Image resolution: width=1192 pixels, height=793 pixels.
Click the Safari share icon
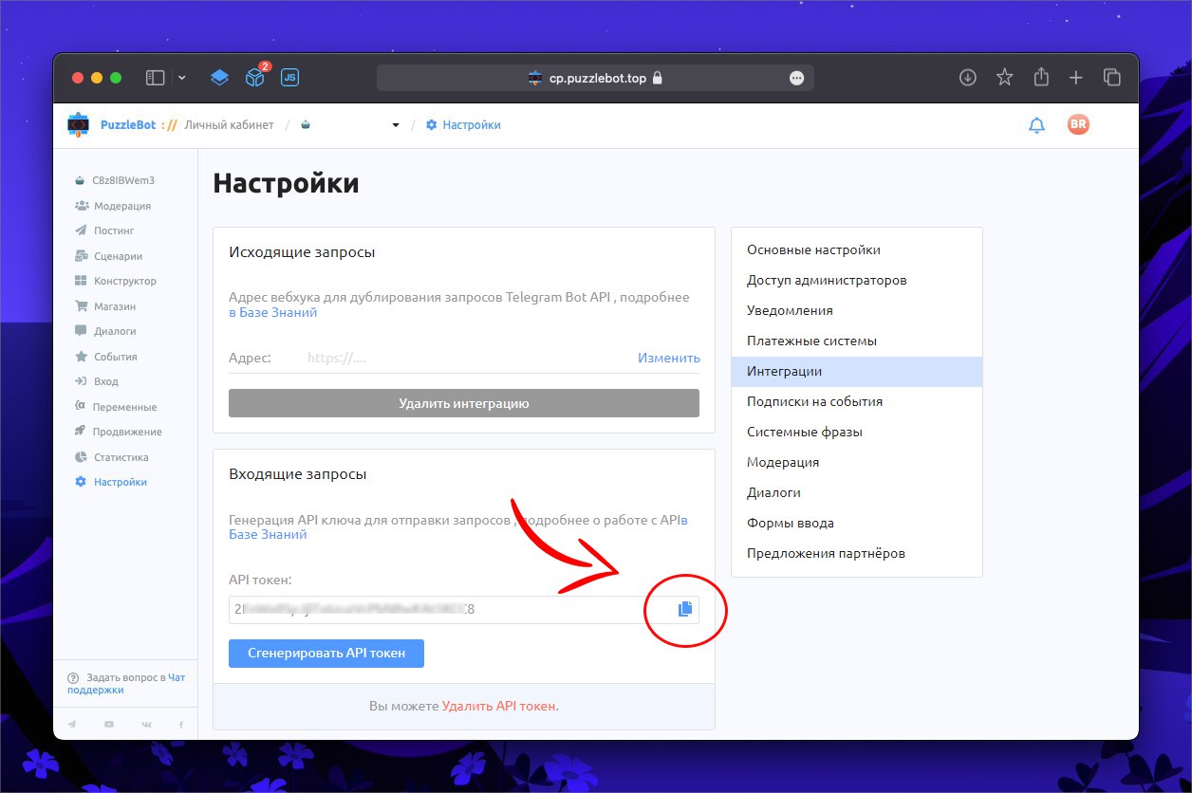[x=1041, y=78]
